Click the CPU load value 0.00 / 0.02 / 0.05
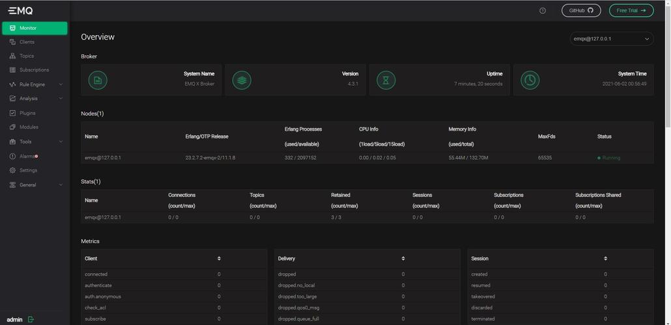 (377, 158)
